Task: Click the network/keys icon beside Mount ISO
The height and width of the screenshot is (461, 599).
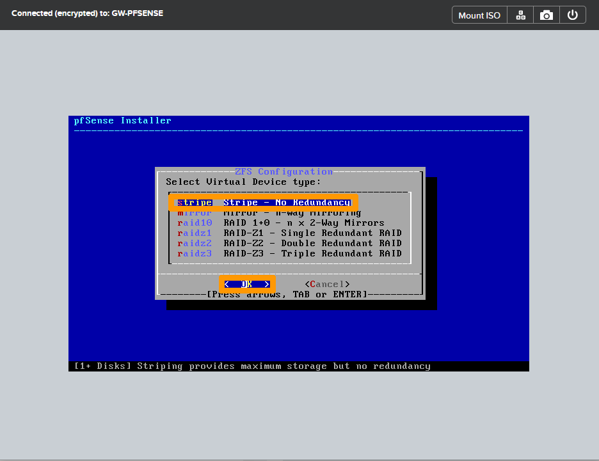Action: (x=520, y=14)
